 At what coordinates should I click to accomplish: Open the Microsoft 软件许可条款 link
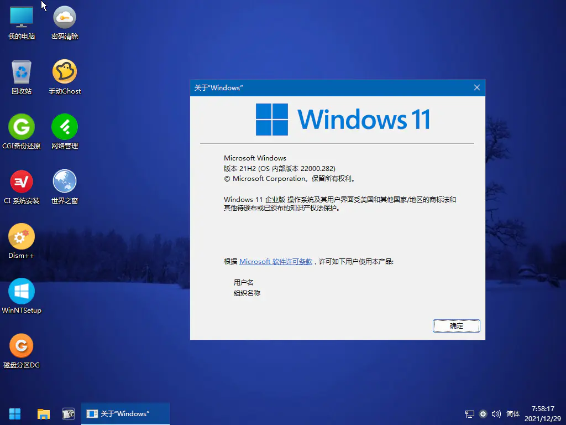tap(276, 262)
